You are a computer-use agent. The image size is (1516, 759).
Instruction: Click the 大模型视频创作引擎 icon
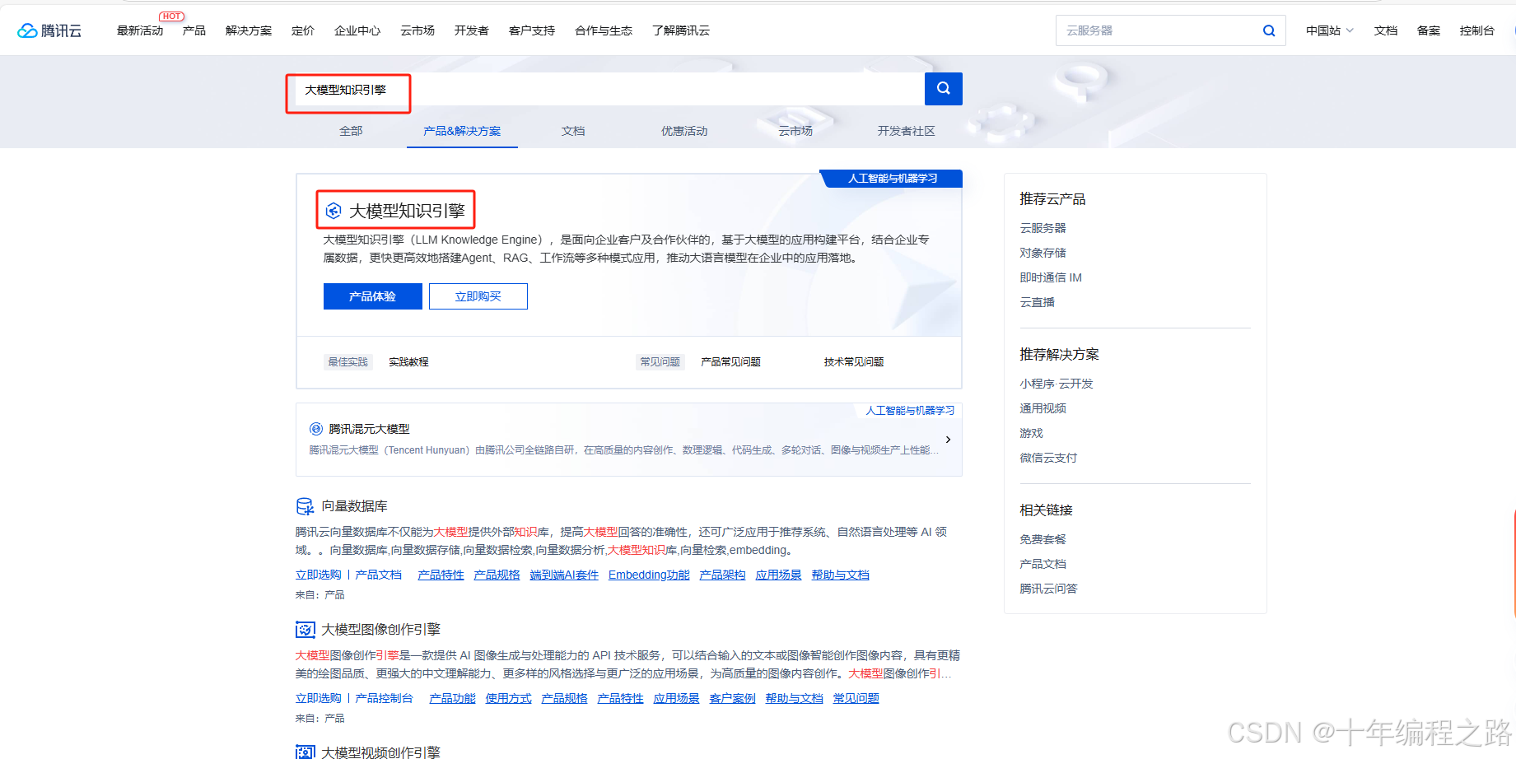pos(305,752)
